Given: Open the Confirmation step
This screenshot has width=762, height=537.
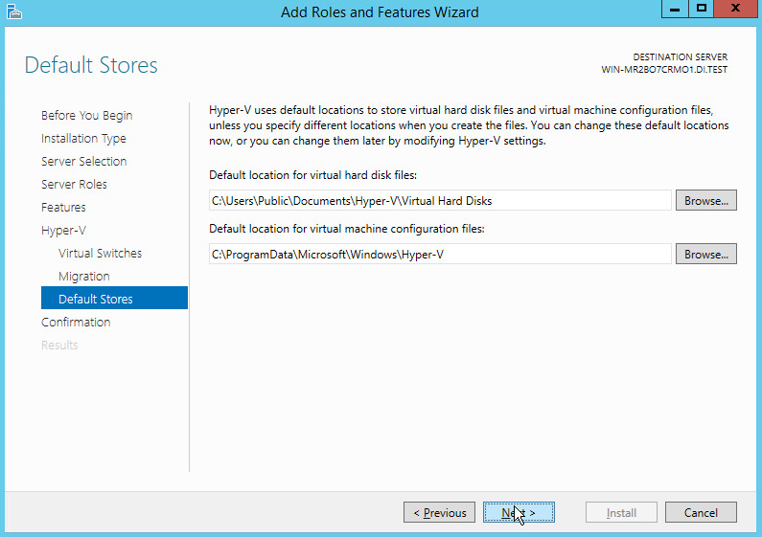Looking at the screenshot, I should tap(76, 323).
